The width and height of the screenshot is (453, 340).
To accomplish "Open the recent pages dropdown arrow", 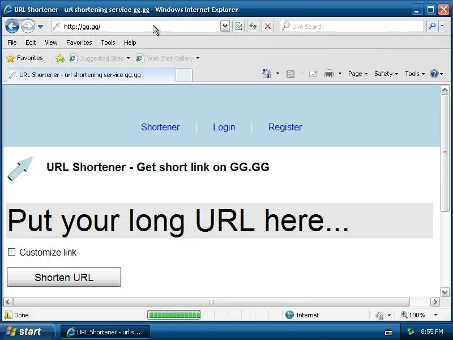I will 40,27.
